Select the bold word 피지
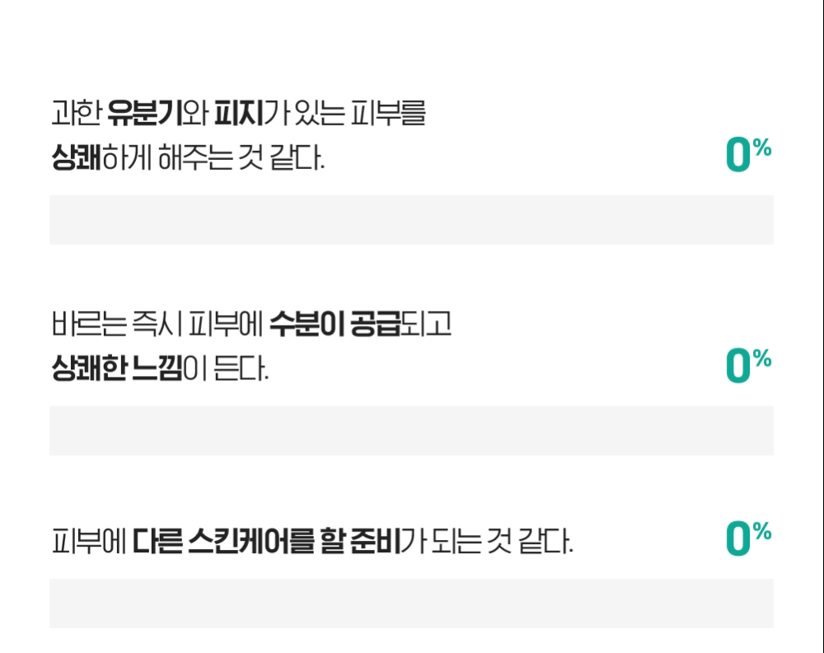 click(x=237, y=114)
